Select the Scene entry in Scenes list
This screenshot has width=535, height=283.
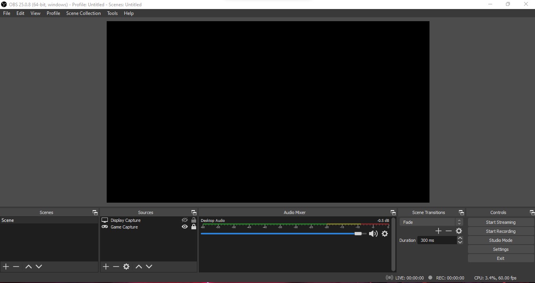click(x=49, y=220)
